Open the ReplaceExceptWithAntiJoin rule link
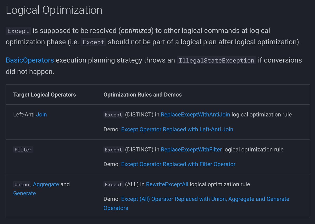Viewport: 315px width, 224px height. tap(195, 115)
